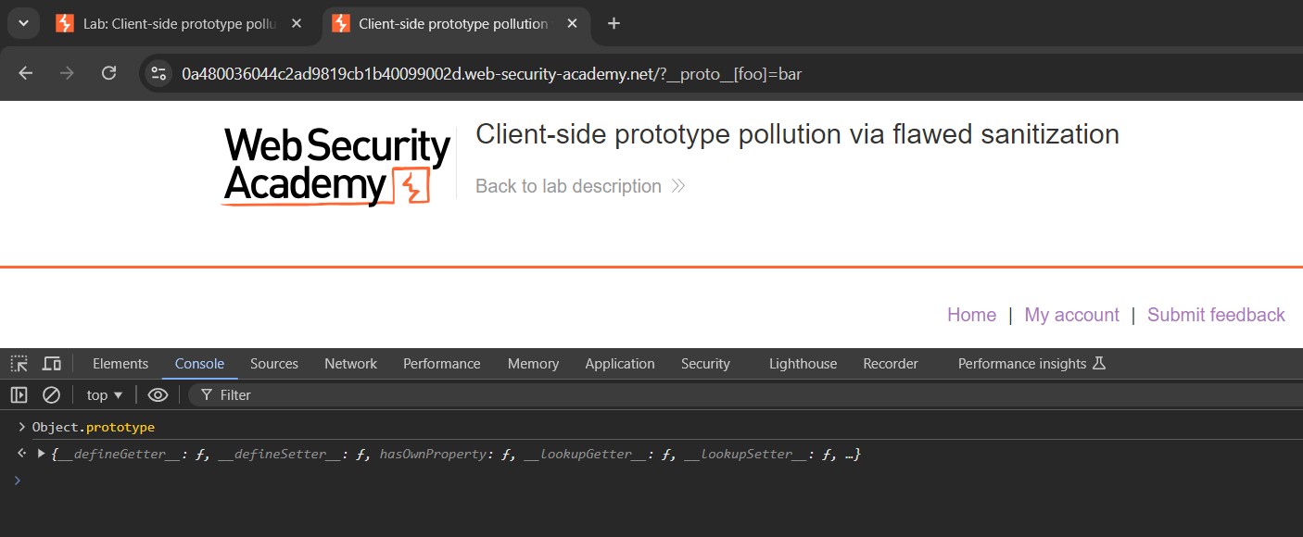Open the live expression eye icon

[158, 395]
